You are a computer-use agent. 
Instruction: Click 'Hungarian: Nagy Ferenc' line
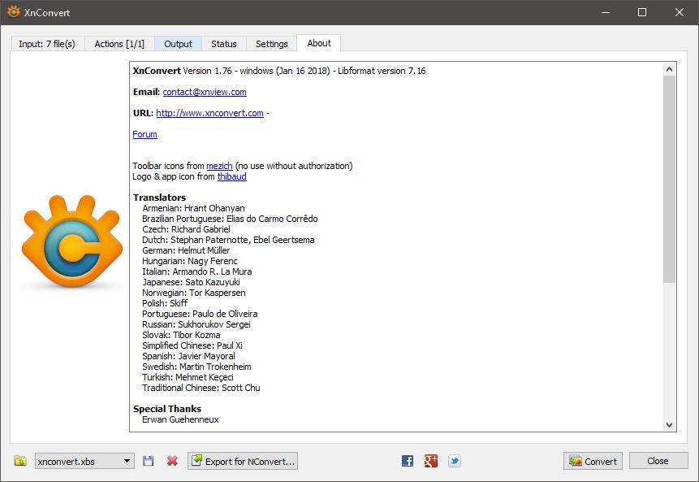point(190,261)
